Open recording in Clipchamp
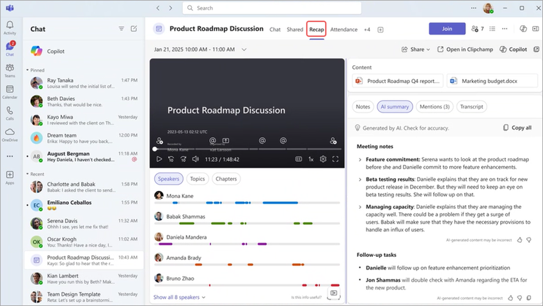This screenshot has height=306, width=543. [465, 49]
